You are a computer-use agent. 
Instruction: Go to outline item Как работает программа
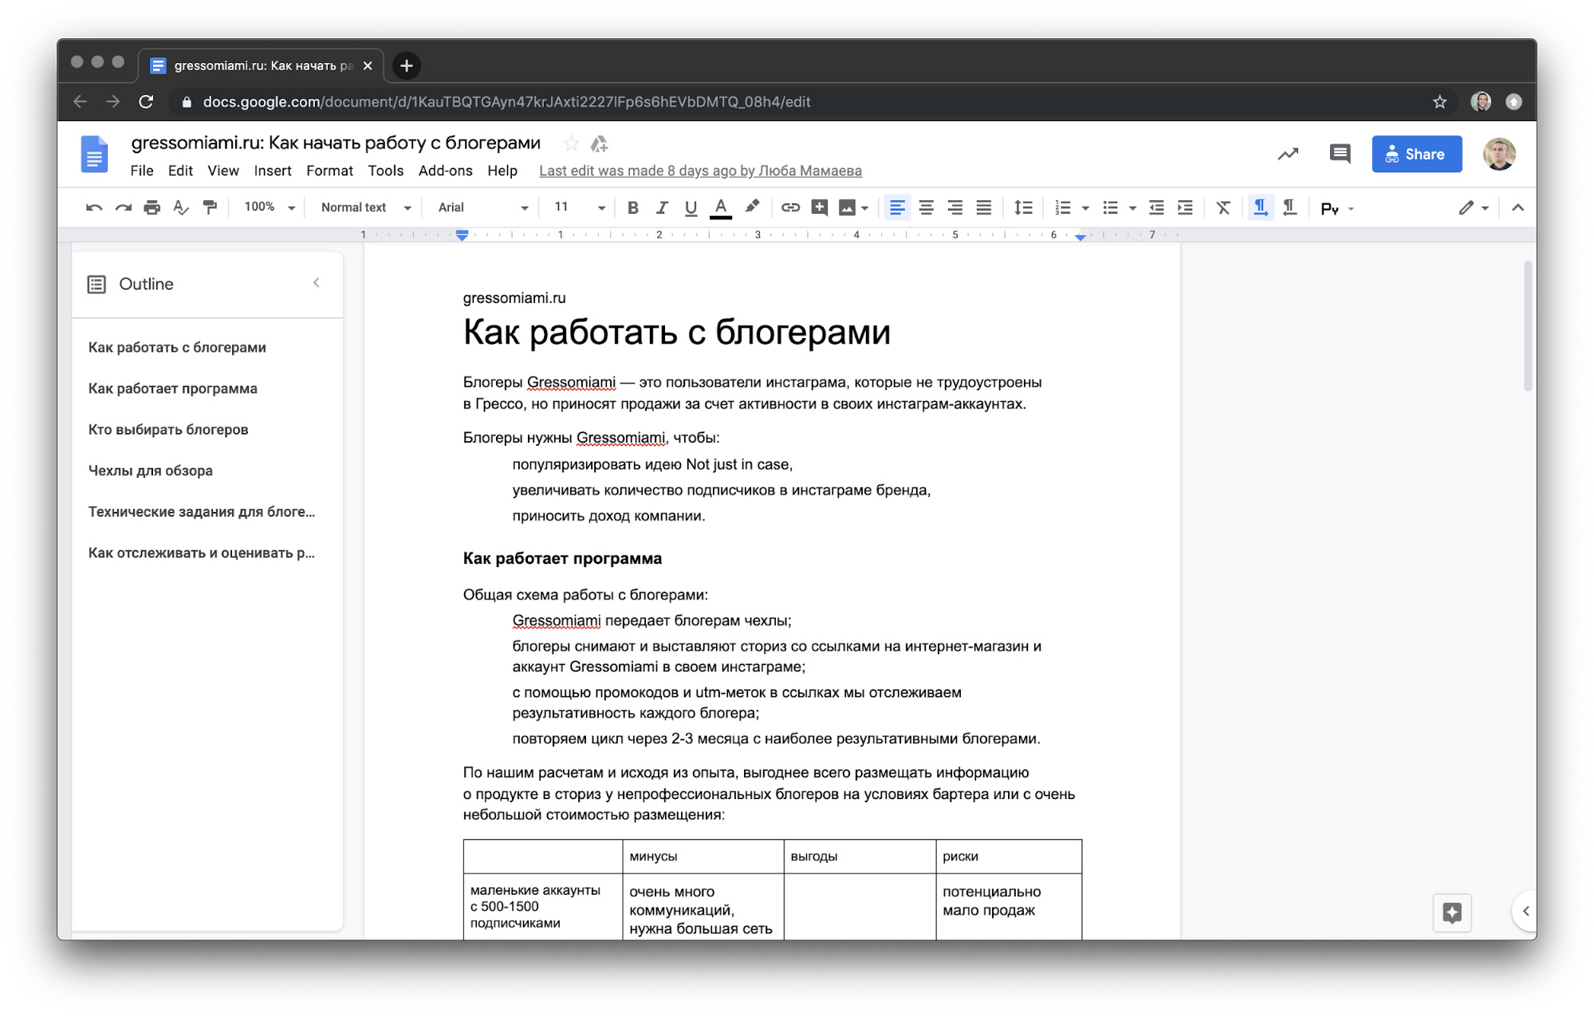tap(173, 388)
